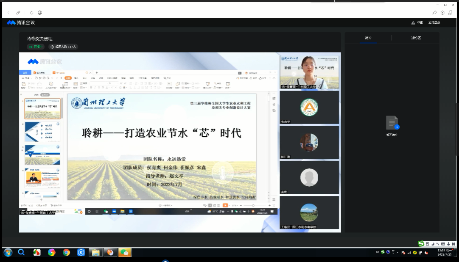Image resolution: width=459 pixels, height=262 pixels.
Task: Select the 浙江水利水电学院 participant tile
Action: tap(309, 212)
